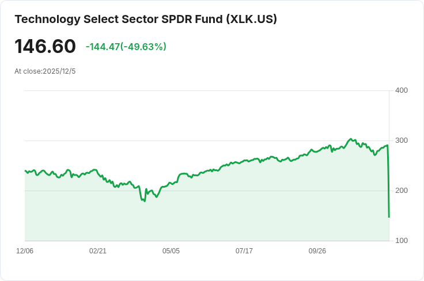The height and width of the screenshot is (281, 424).
Task: Click the starting point of the price line
Action: point(25,170)
